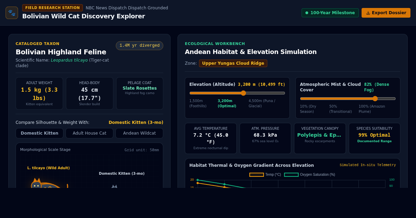Click the Leopardus tilcayo scientific name
The width and height of the screenshot is (416, 218).
(69, 60)
